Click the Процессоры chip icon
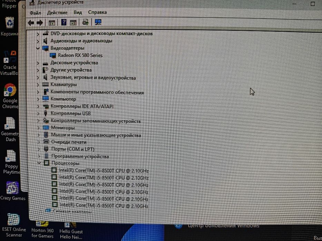This screenshot has width=322, height=241. click(x=47, y=163)
